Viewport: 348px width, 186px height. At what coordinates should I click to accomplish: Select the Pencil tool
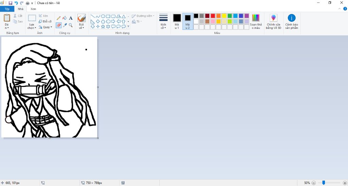point(58,18)
